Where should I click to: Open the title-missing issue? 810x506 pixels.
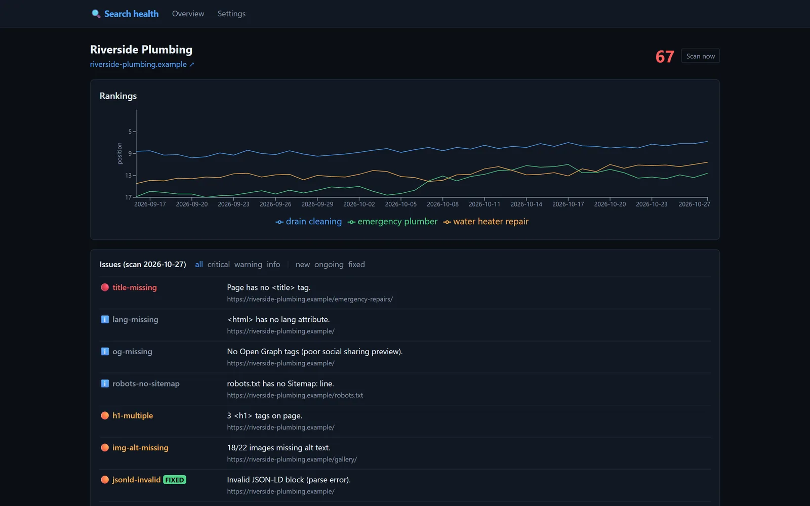coord(135,287)
